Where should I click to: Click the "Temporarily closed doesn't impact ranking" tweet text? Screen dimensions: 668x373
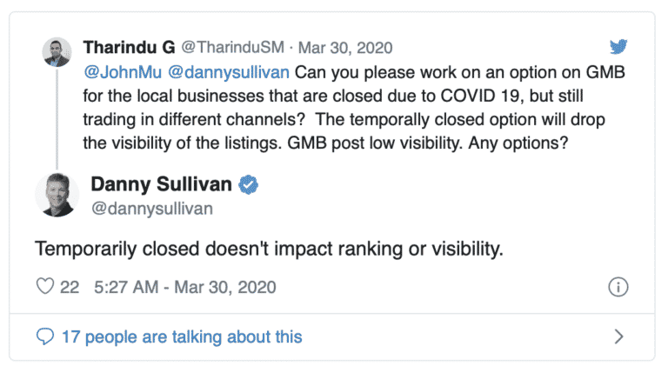click(x=269, y=250)
